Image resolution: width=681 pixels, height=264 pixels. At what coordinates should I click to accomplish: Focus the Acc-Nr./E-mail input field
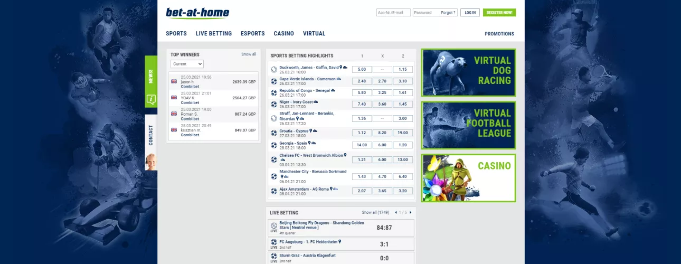pos(393,13)
